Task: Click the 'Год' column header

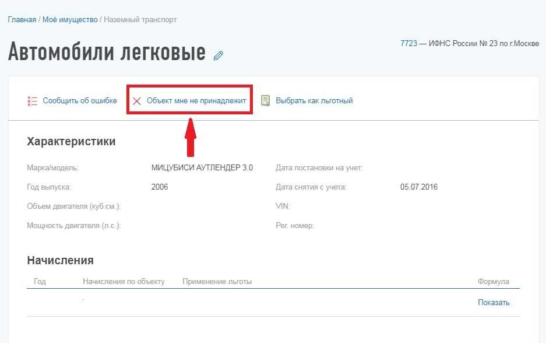Action: coord(40,282)
